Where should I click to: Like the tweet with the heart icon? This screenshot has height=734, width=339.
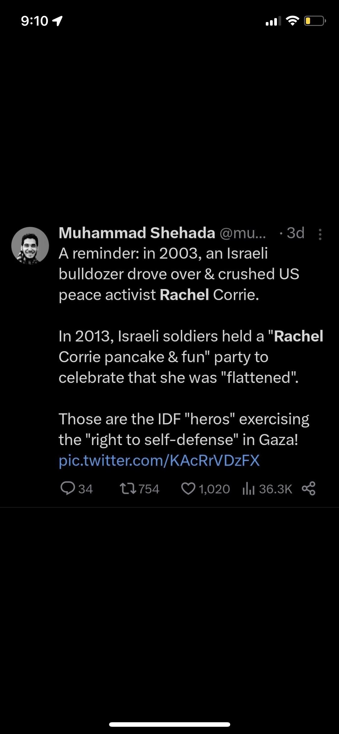pyautogui.click(x=188, y=488)
